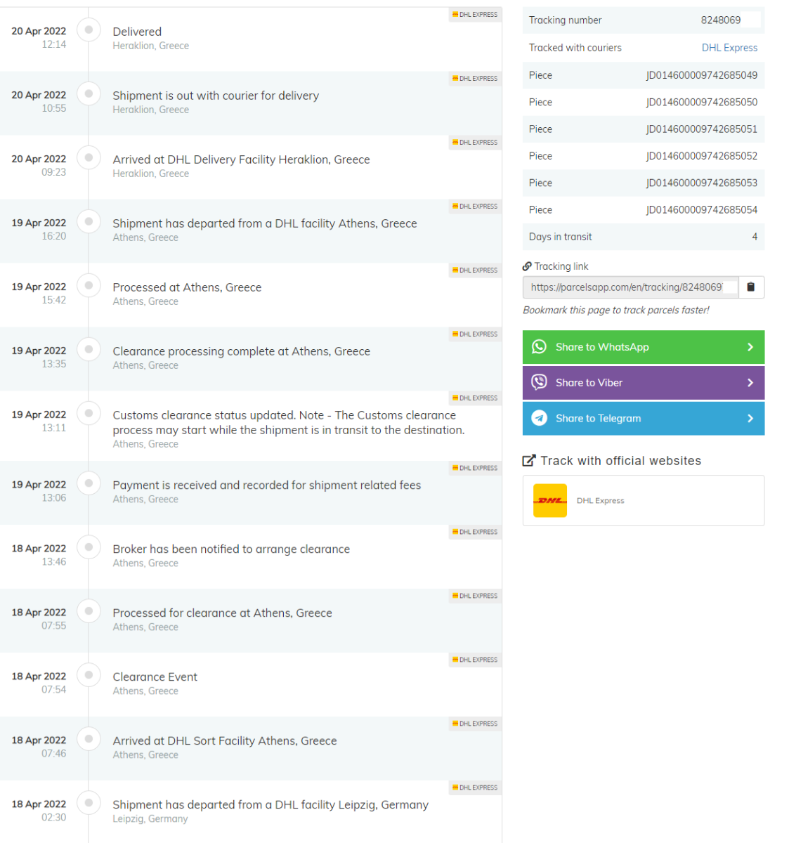This screenshot has width=789, height=843.
Task: Select piece number ending 685050
Action: (702, 102)
